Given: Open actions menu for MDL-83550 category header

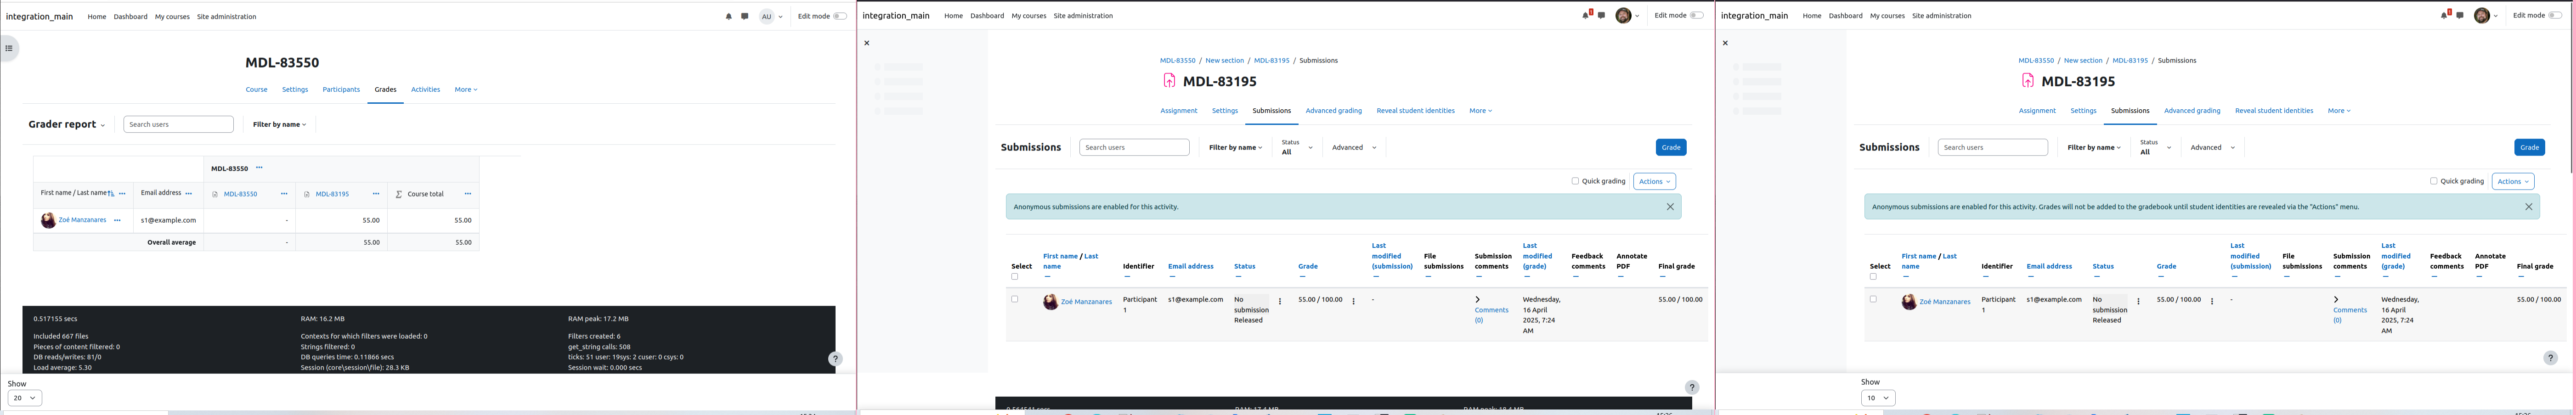Looking at the screenshot, I should click(x=259, y=168).
